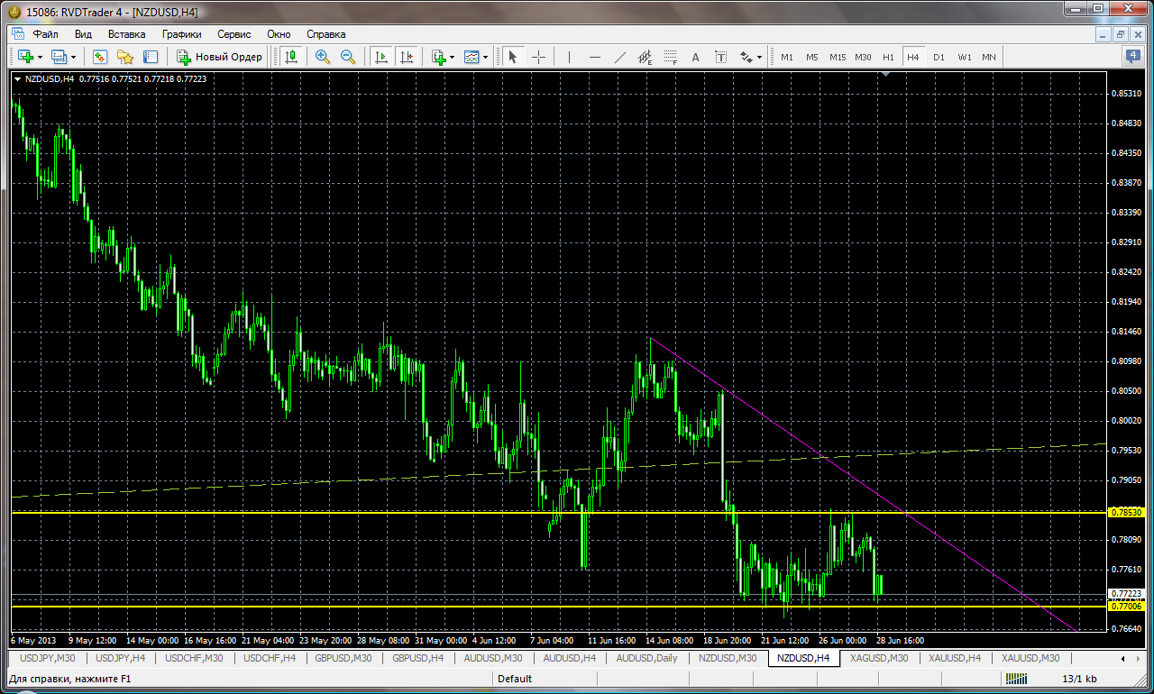Select the text tool
Screen dimensions: 1154x694
pos(695,57)
